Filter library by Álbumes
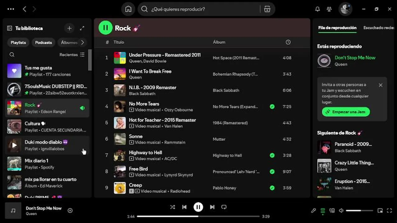 point(69,42)
